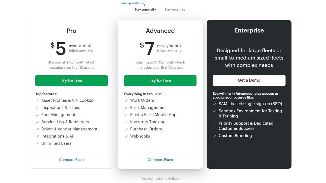The width and height of the screenshot is (326, 183).
Task: Click the Enterprise plan heading
Action: click(249, 30)
